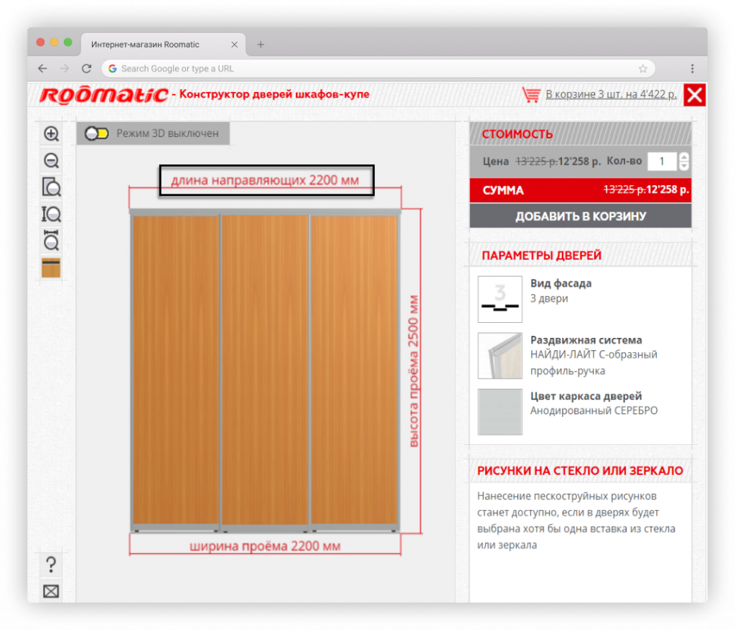This screenshot has width=735, height=630.
Task: Open the Раздвижная система profile option
Action: click(500, 355)
